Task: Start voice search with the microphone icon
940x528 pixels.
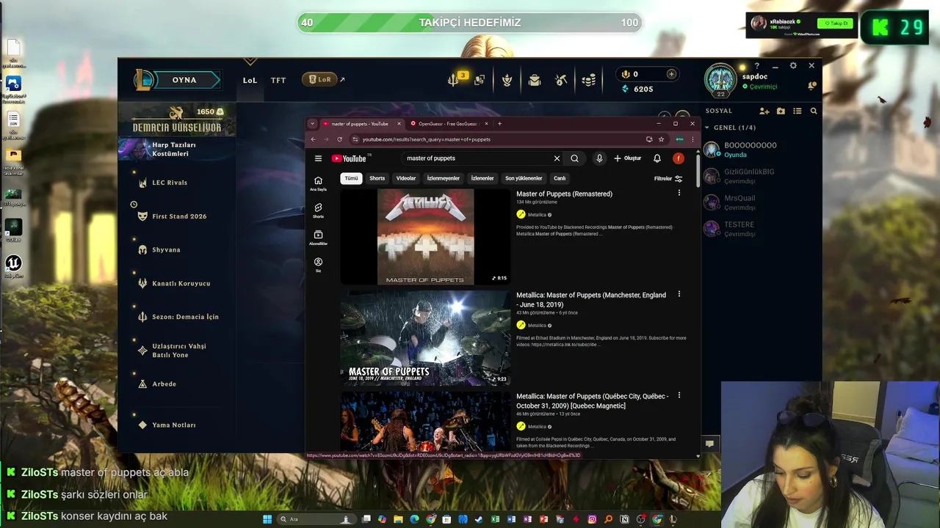Action: (x=599, y=158)
